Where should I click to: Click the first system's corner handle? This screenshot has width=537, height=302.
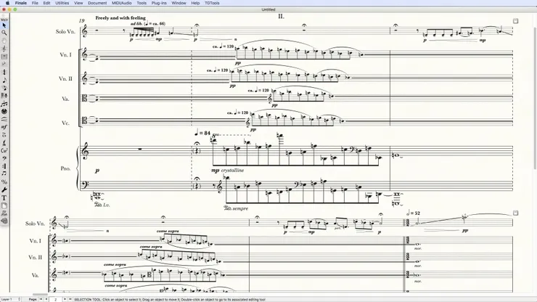[515, 21]
